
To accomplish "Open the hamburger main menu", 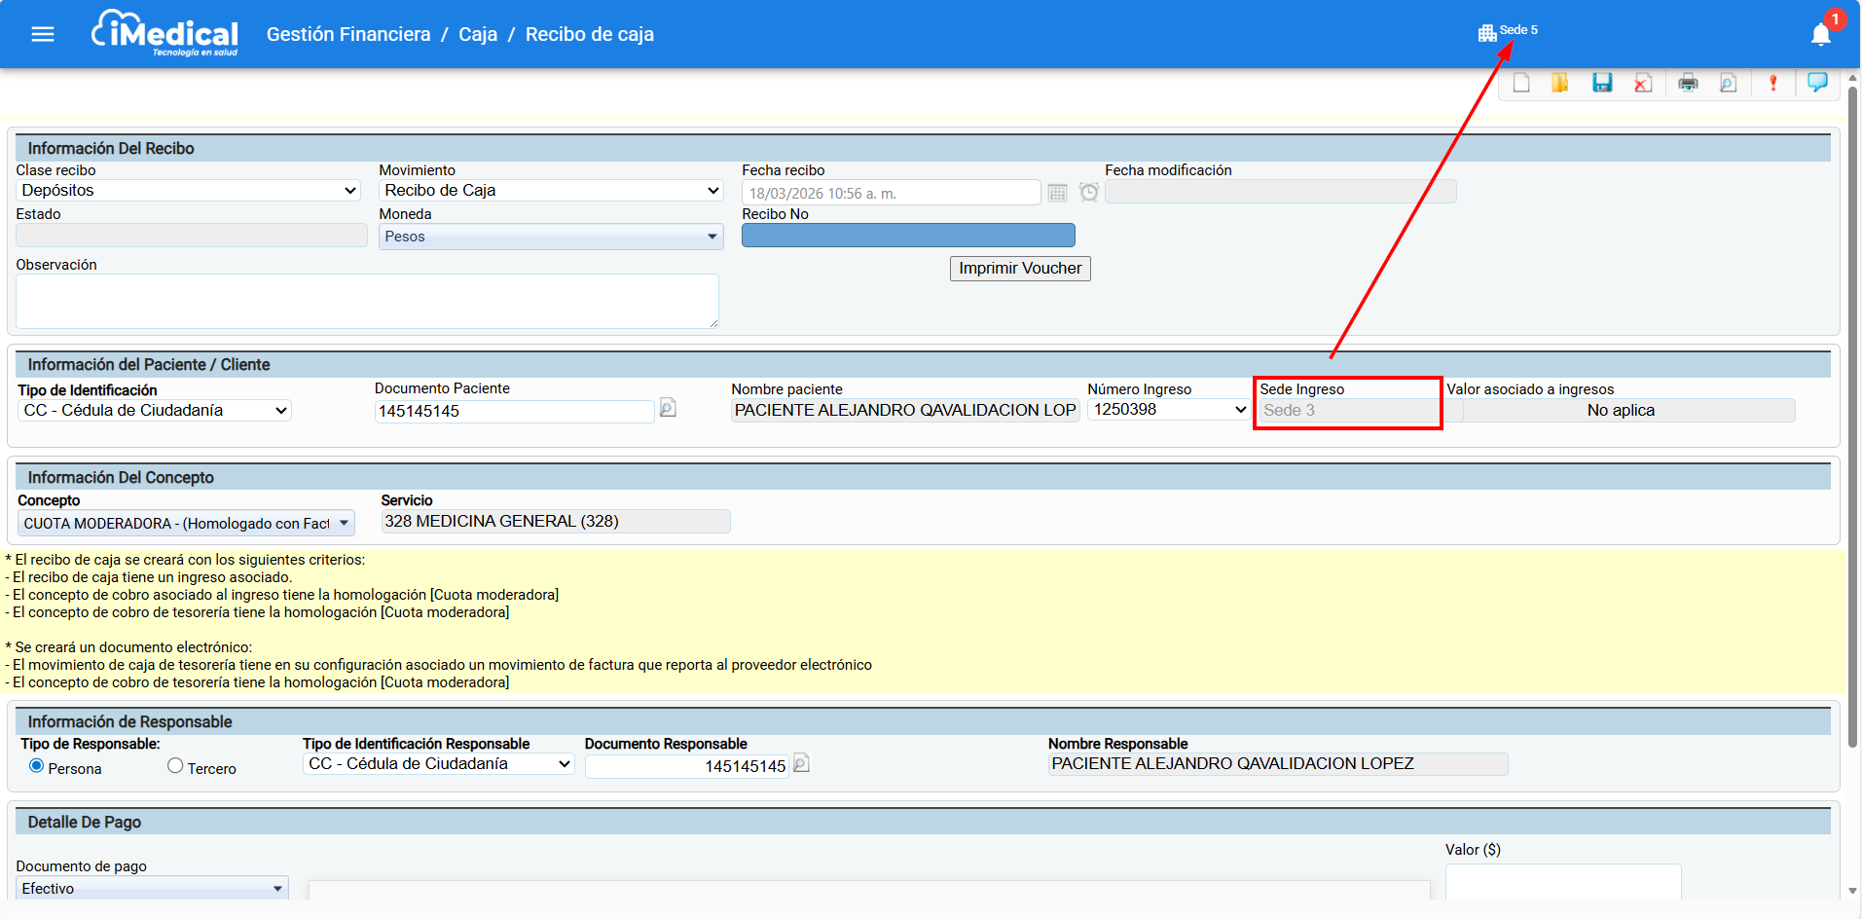I will coord(43,35).
